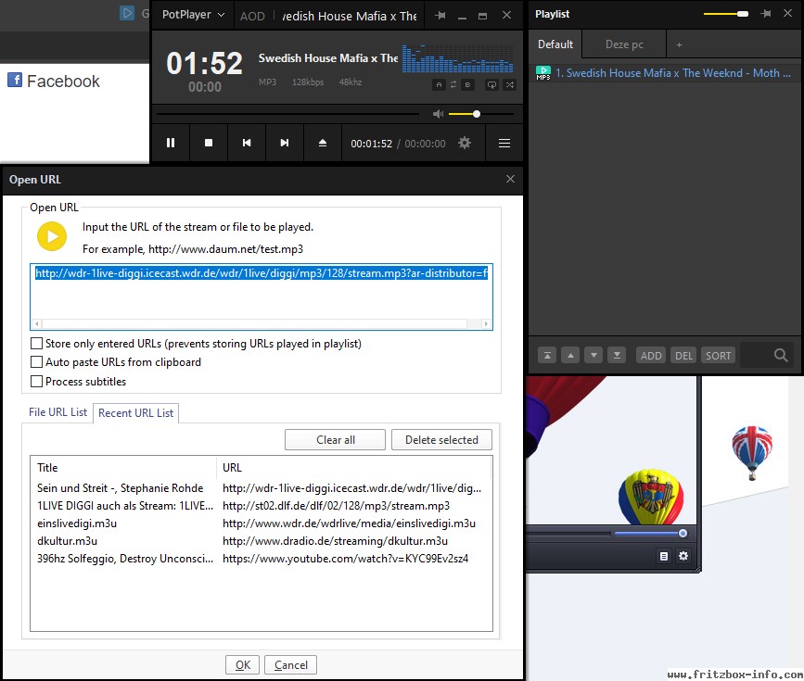
Task: Click settings gear in the balloon player
Action: 683,556
